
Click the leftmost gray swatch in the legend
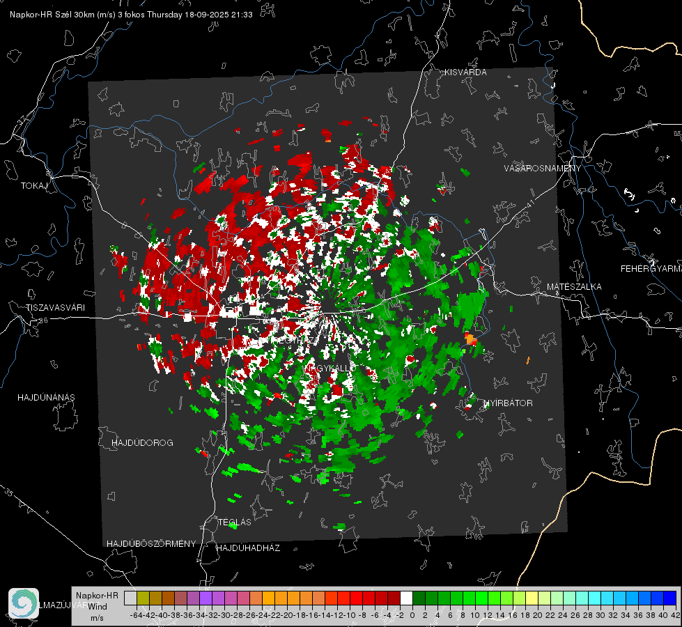tap(130, 598)
